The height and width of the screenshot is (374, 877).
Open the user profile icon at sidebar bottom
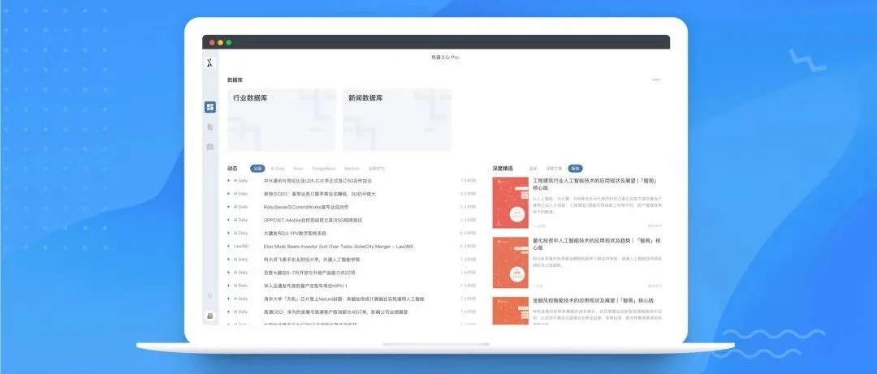coord(210,316)
